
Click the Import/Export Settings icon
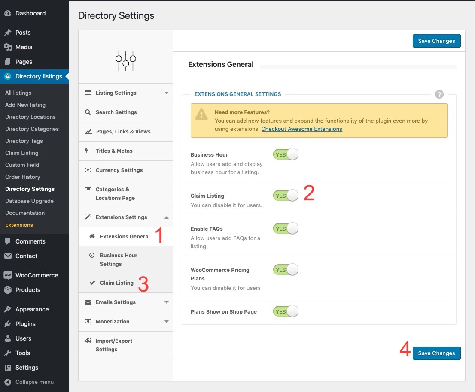(x=88, y=341)
